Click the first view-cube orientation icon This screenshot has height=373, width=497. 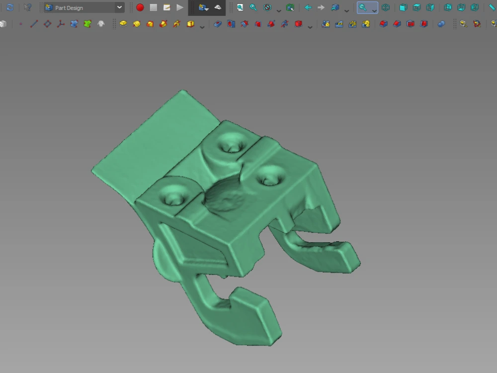click(403, 7)
